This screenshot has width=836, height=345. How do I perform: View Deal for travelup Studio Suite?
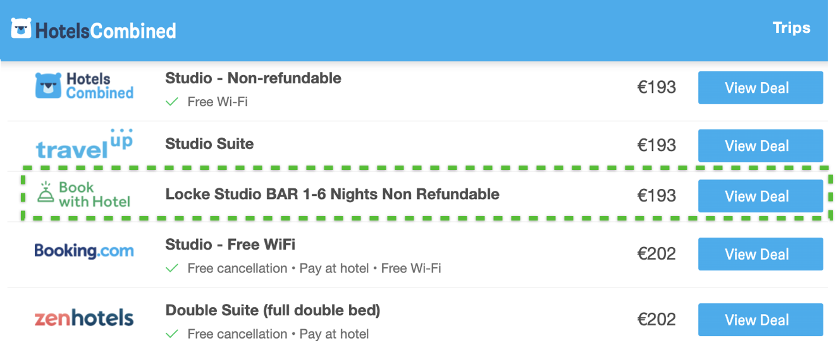(760, 146)
